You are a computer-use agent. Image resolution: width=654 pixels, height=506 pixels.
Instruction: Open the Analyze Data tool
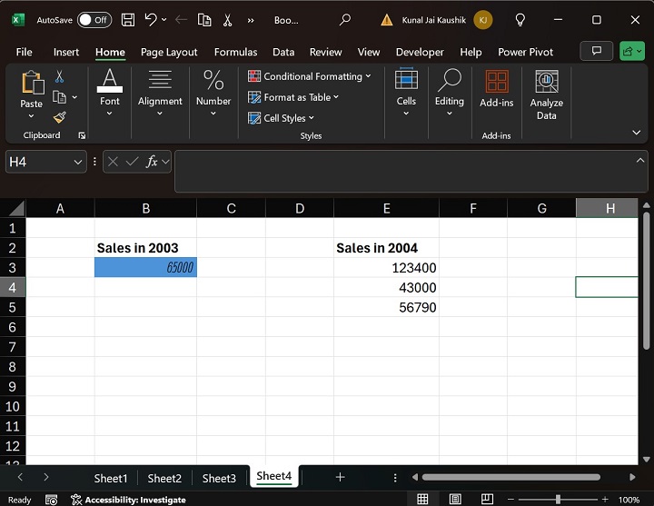pyautogui.click(x=546, y=95)
